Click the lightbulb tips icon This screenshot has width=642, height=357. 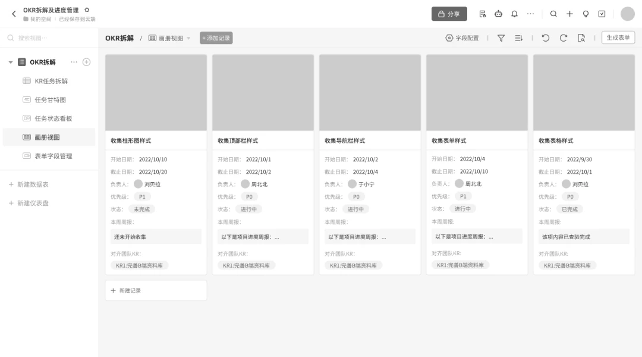pyautogui.click(x=586, y=14)
